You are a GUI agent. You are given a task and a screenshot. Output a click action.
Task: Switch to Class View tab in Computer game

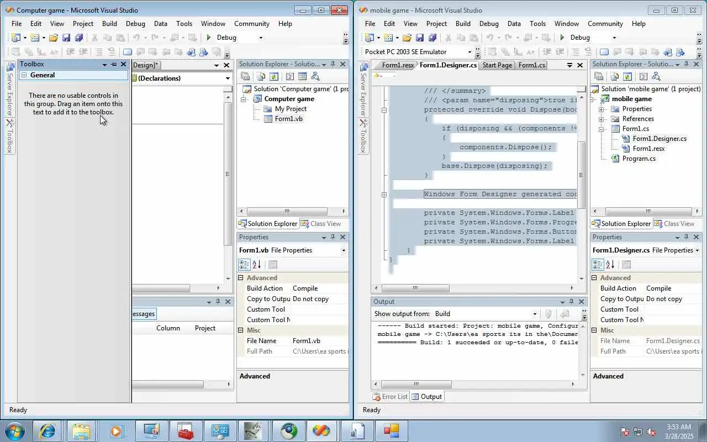pyautogui.click(x=321, y=224)
